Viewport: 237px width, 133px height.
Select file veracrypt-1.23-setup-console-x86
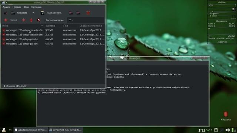click(x=24, y=35)
